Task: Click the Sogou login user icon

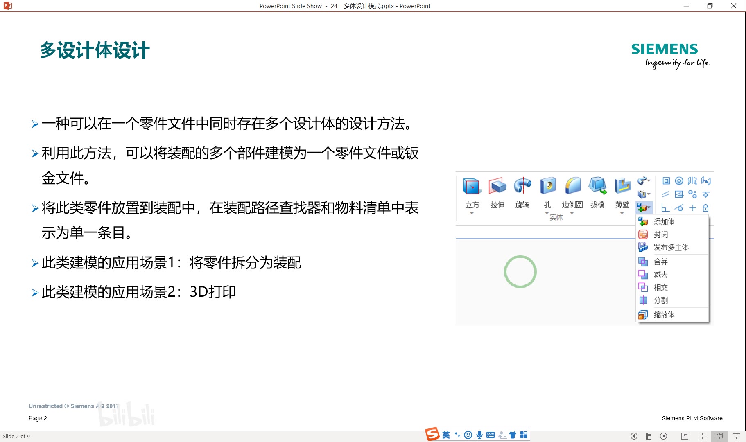Action: [x=502, y=435]
